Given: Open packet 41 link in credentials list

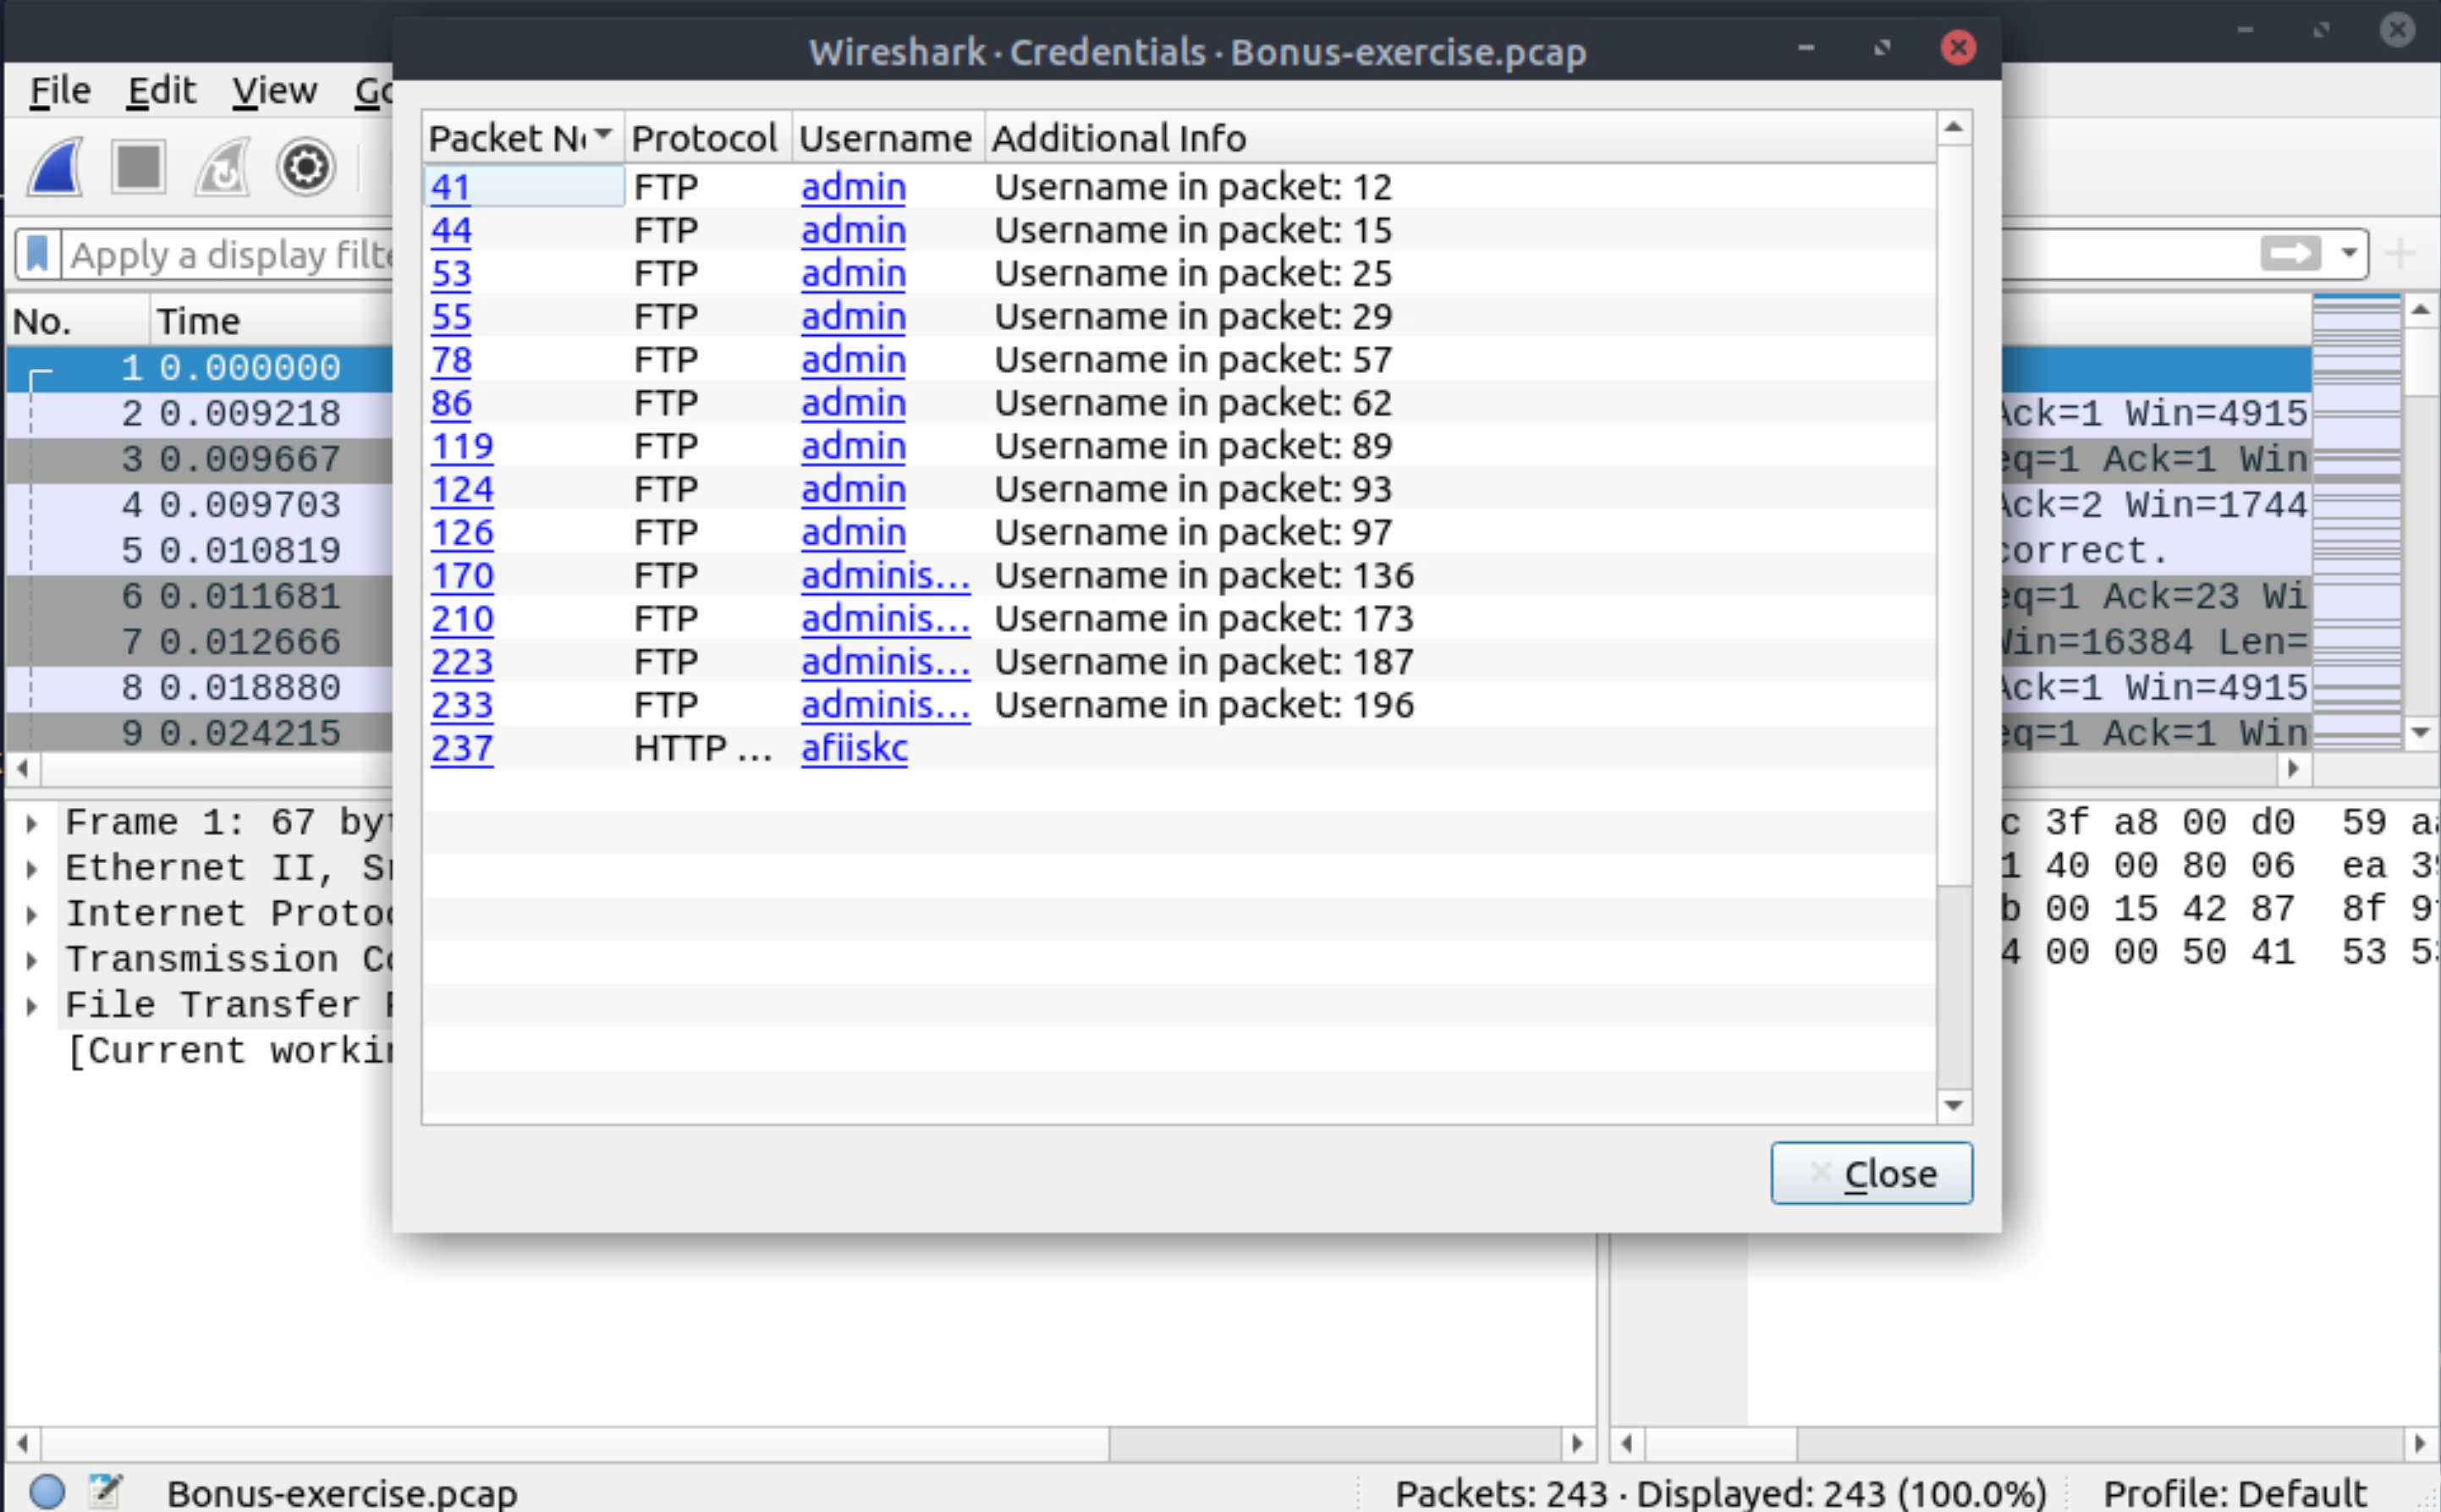Looking at the screenshot, I should [450, 187].
